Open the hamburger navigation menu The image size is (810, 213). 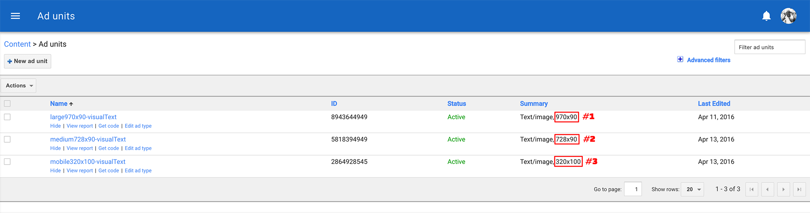coord(15,16)
